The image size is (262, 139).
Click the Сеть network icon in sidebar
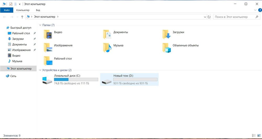[x=8, y=76]
